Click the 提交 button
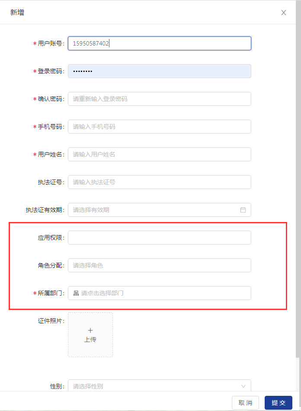301x411 pixels. tap(279, 403)
